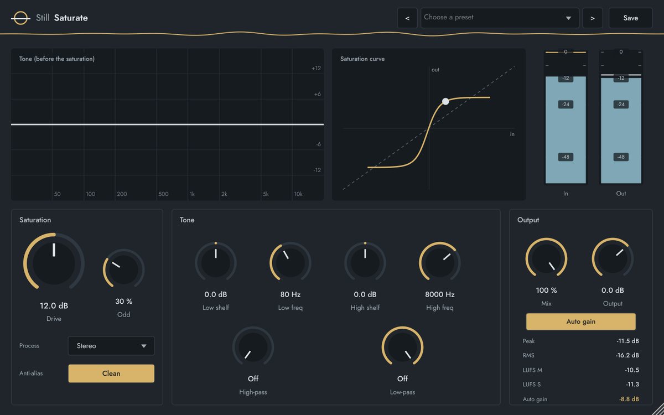Click the High-pass Off value

[253, 379]
